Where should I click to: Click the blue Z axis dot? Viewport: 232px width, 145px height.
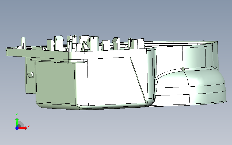pyautogui.click(x=17, y=128)
